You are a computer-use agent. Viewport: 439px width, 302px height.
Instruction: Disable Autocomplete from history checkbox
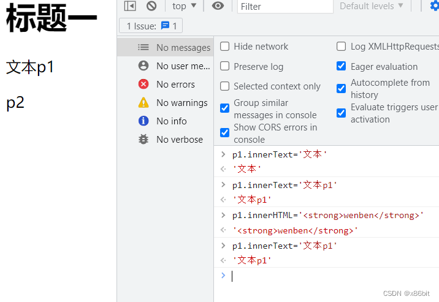[x=341, y=88]
